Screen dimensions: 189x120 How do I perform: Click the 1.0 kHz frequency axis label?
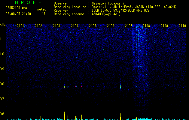pyautogui.click(x=2, y=54)
